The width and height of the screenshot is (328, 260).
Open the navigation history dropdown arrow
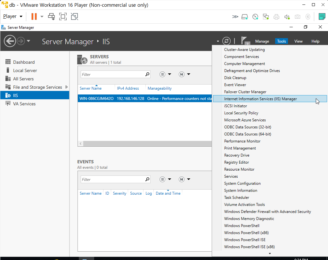click(x=29, y=41)
